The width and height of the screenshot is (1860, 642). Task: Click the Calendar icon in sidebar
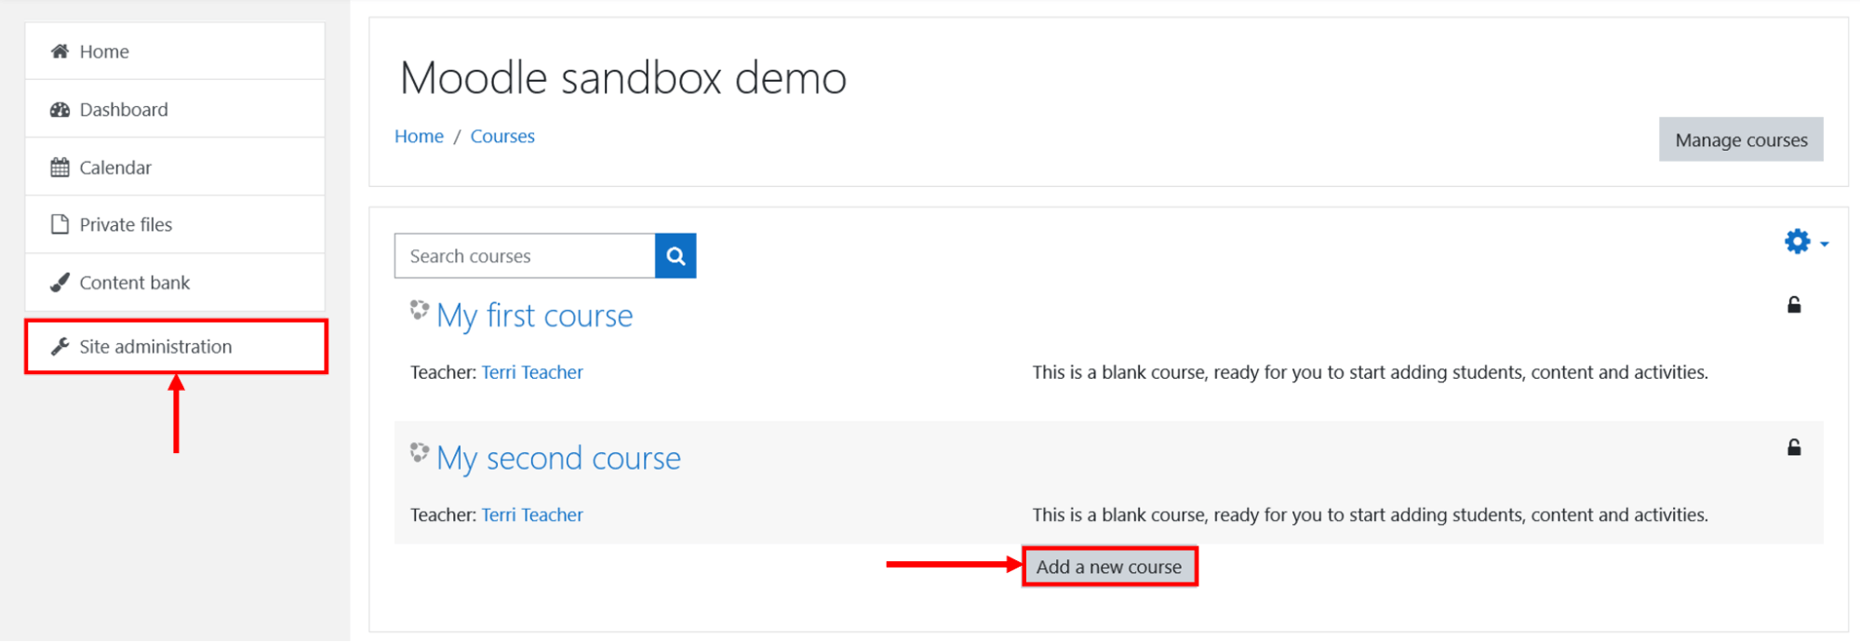tap(60, 167)
